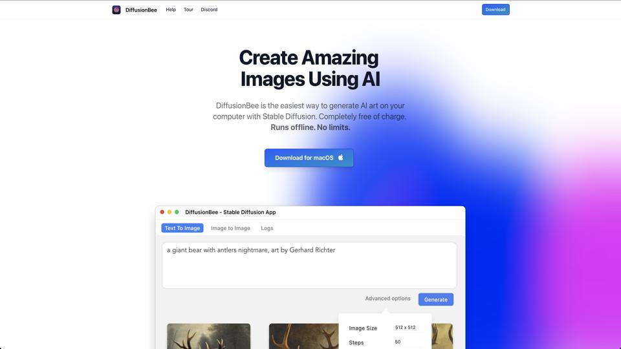This screenshot has height=349, width=621.
Task: Click the first antlers image thumbnail
Action: point(209,336)
